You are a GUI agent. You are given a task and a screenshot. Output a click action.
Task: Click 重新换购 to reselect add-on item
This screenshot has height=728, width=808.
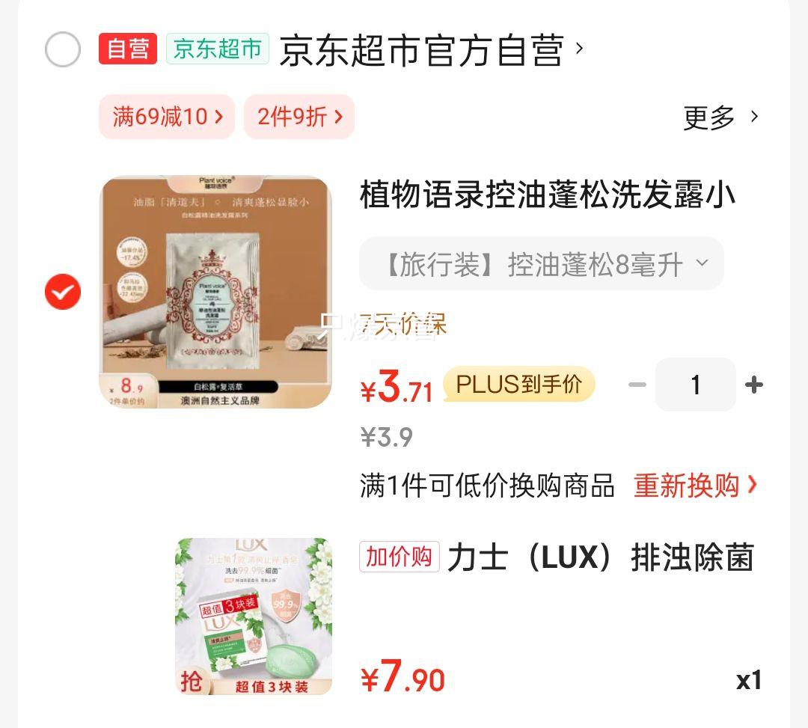coord(695,486)
